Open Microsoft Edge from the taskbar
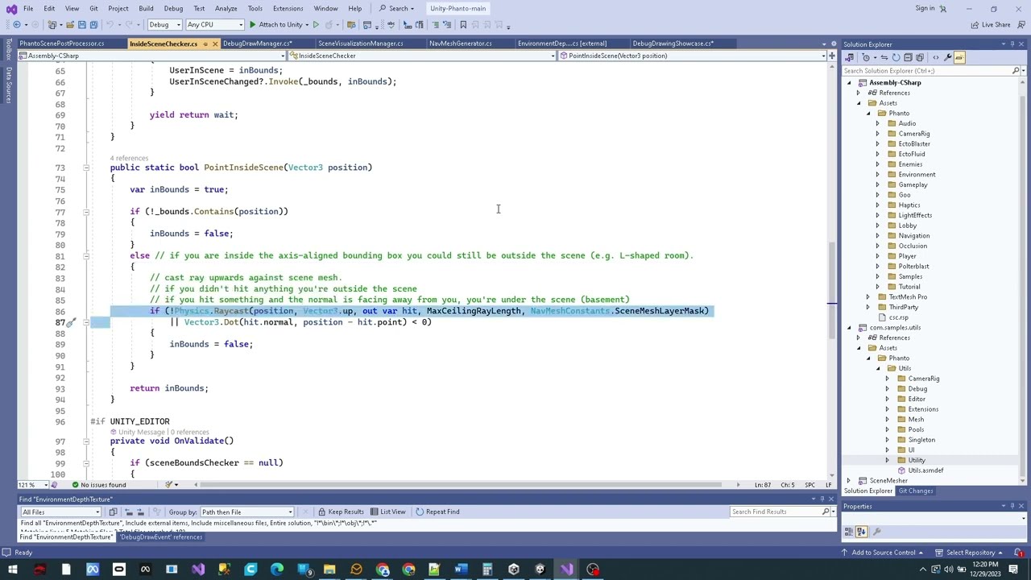 pyautogui.click(x=277, y=570)
